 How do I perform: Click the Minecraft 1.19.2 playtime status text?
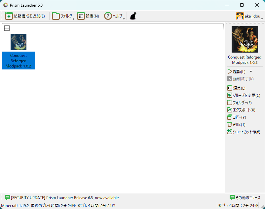coord(58,206)
